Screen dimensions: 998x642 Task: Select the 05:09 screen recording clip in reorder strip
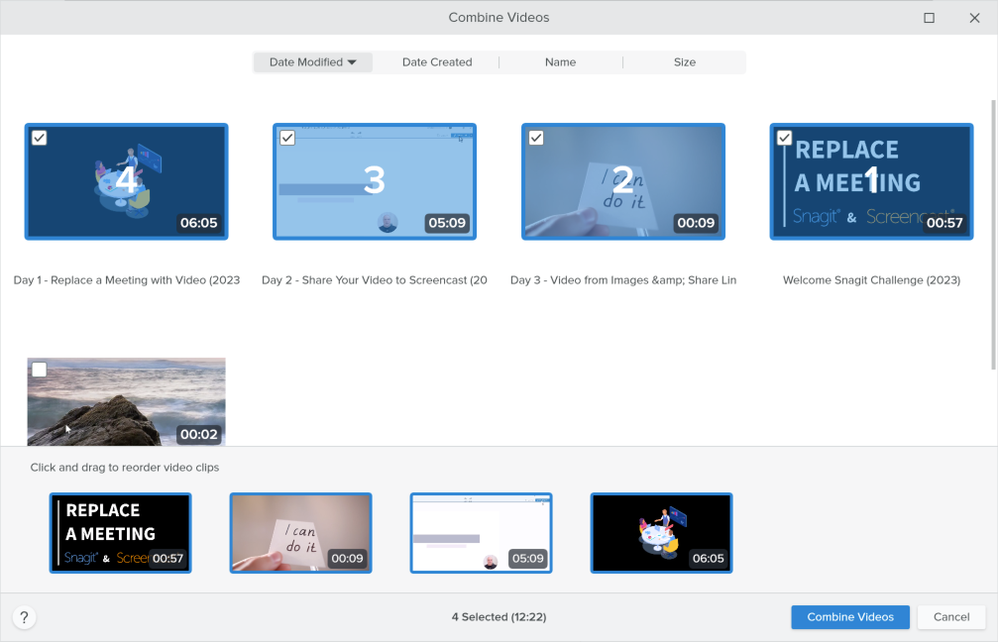tap(482, 533)
